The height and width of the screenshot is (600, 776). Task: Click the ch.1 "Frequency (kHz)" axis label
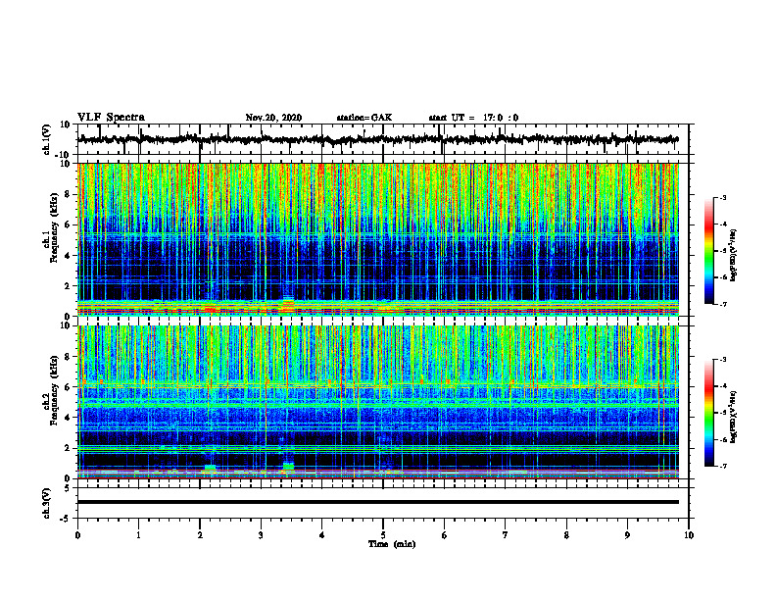click(x=54, y=228)
